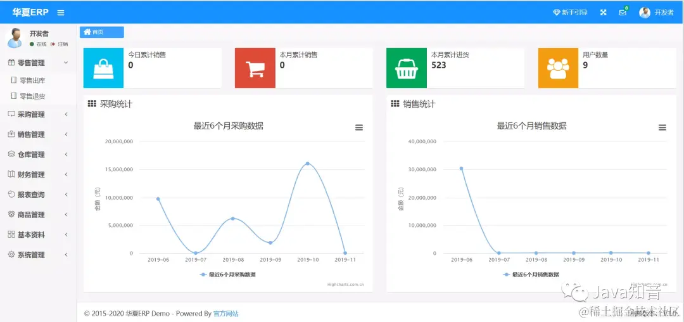Expand the 销售管理 chevron arrow
The image size is (684, 322).
(x=66, y=134)
